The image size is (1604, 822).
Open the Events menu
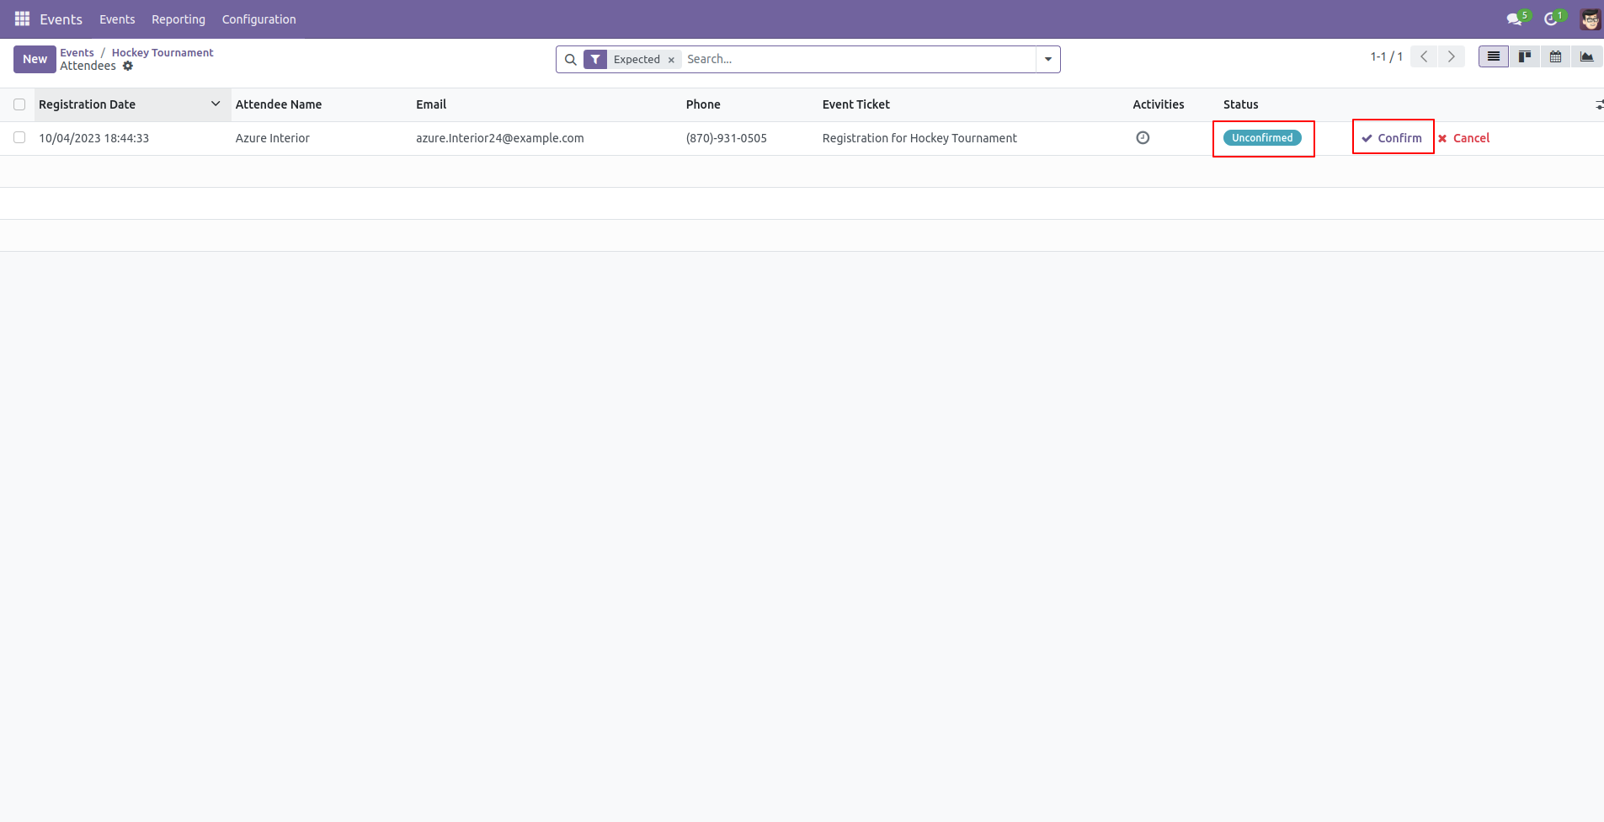pyautogui.click(x=117, y=19)
